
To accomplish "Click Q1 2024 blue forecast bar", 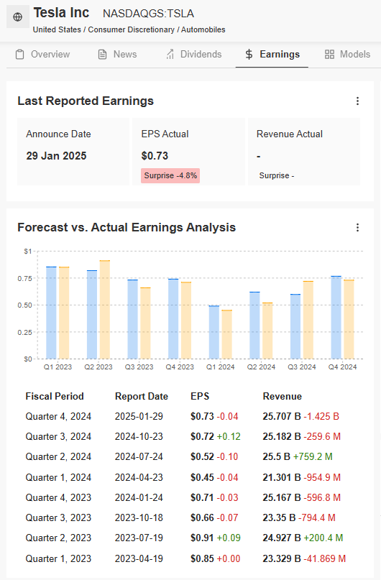I will [214, 332].
